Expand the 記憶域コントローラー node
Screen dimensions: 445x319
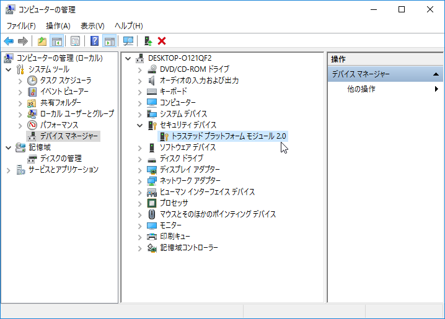point(139,248)
